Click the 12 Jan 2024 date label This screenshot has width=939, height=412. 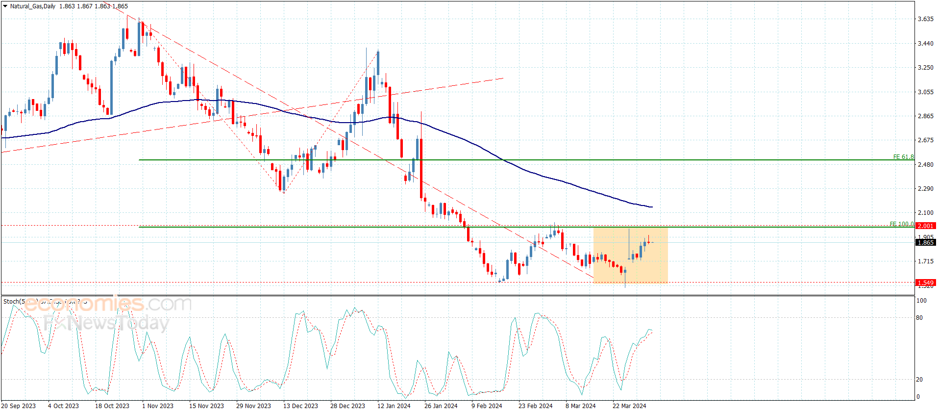pyautogui.click(x=394, y=406)
